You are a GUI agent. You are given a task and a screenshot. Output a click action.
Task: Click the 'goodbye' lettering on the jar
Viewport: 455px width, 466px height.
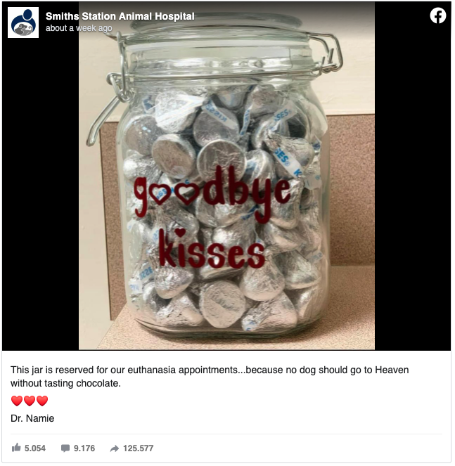[x=212, y=193]
